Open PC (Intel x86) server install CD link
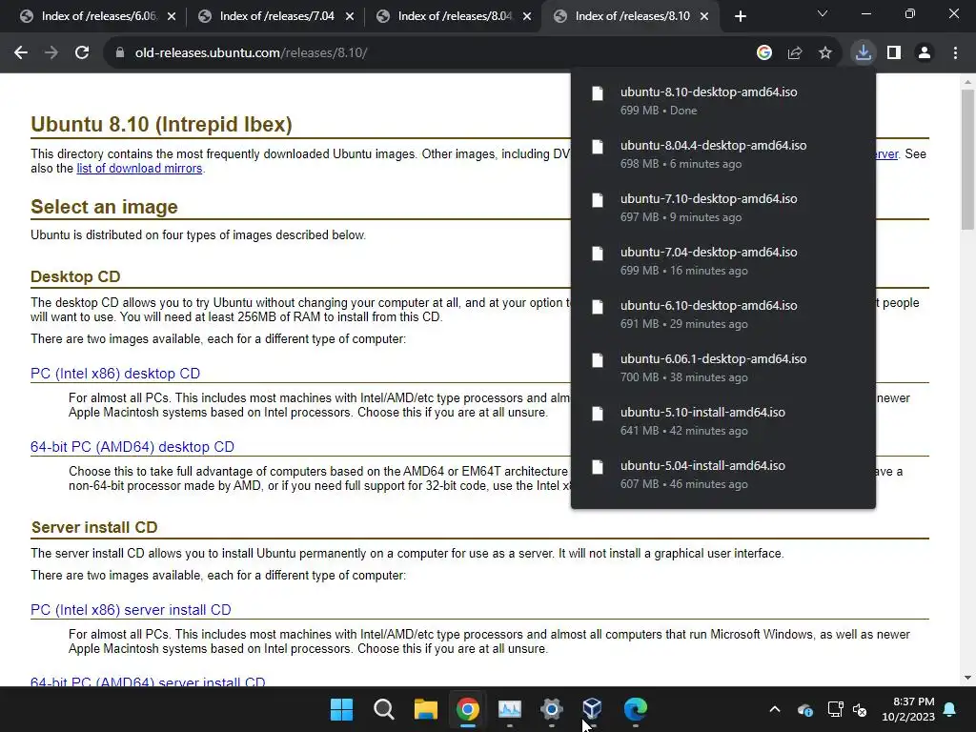This screenshot has width=976, height=732. click(x=131, y=610)
